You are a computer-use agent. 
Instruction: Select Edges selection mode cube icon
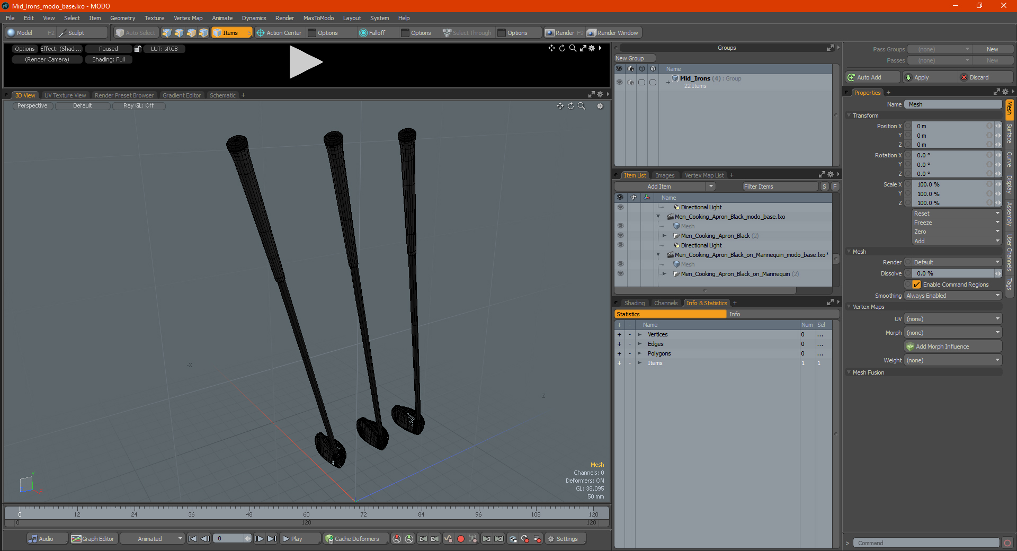[179, 33]
